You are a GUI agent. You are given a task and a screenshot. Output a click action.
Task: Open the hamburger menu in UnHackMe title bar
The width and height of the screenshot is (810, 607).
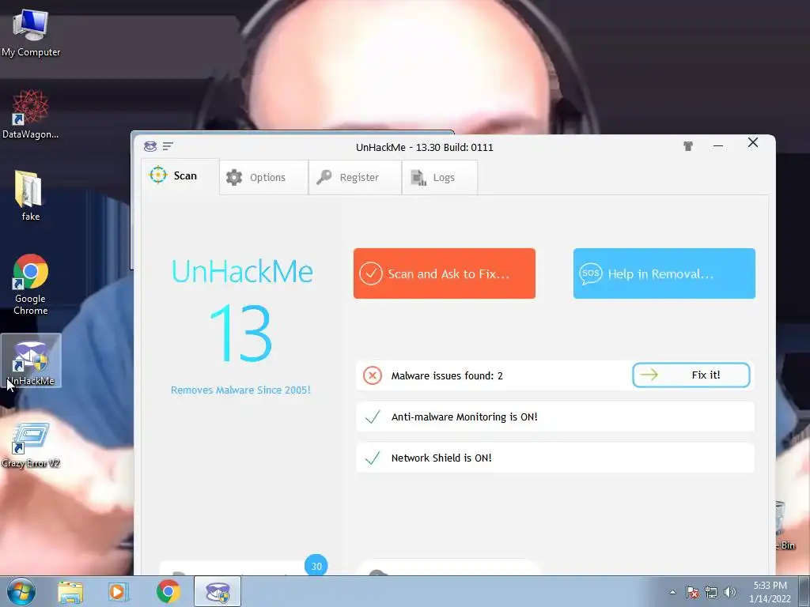(x=168, y=146)
